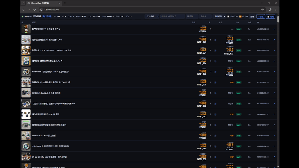
Task: Click the blue outlined 管理 button
Action: click(x=260, y=16)
